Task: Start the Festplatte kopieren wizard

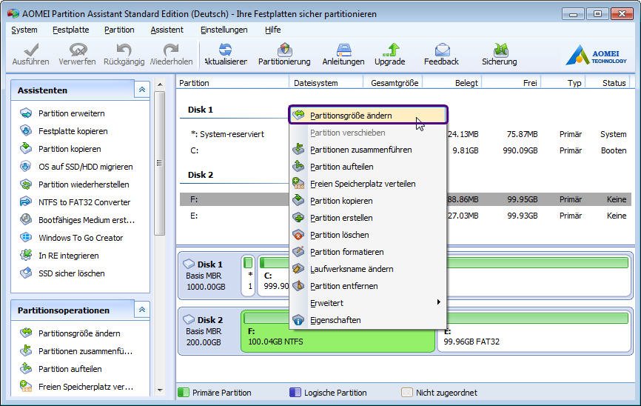Action: point(64,131)
